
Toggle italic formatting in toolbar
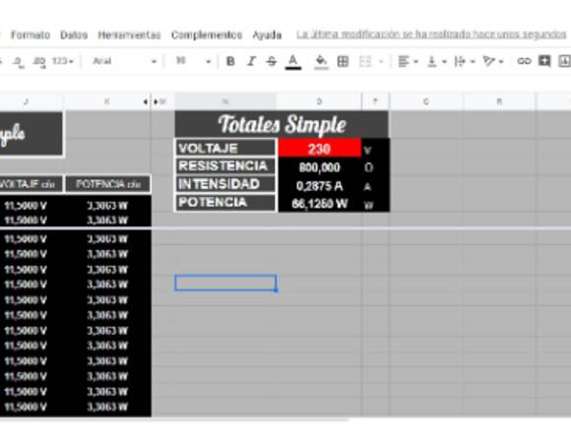pyautogui.click(x=251, y=61)
